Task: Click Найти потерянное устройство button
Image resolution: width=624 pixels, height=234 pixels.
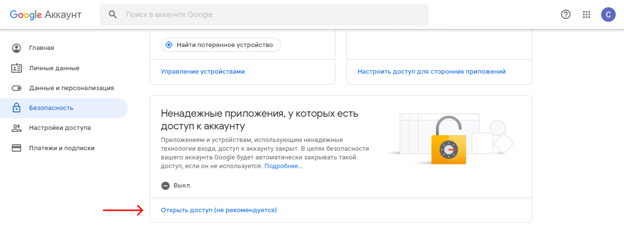Action: click(221, 45)
